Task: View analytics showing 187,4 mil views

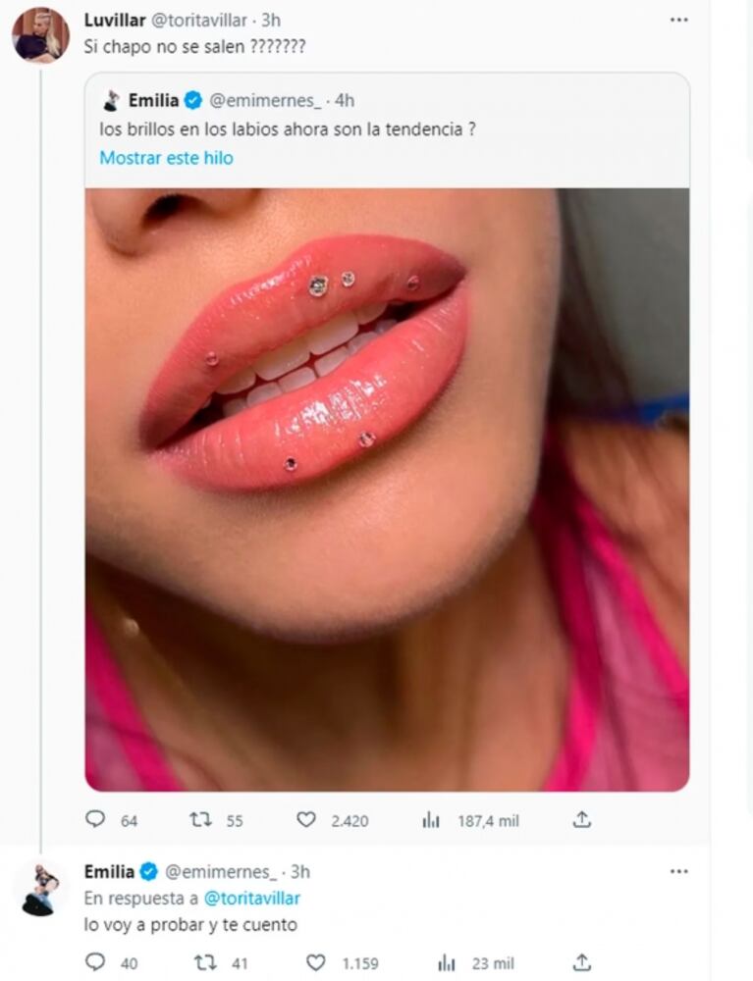Action: click(x=431, y=819)
